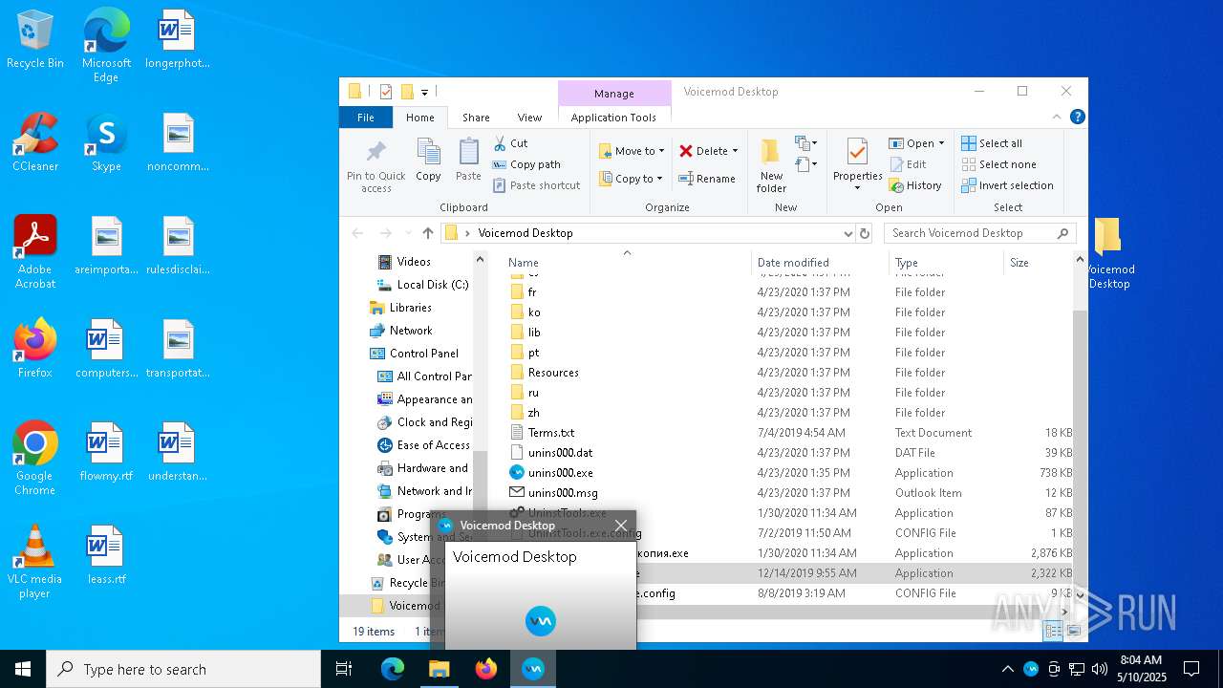Select Videos in navigation pane

click(413, 262)
